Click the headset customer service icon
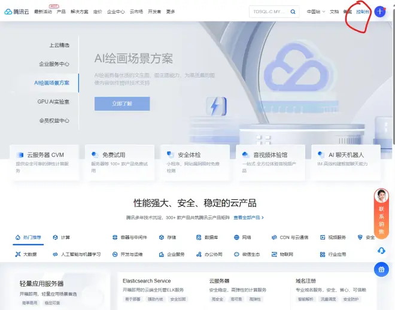 381,251
